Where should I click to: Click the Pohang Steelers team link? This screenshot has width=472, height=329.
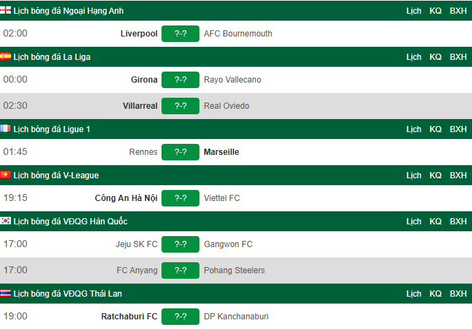pyautogui.click(x=234, y=270)
